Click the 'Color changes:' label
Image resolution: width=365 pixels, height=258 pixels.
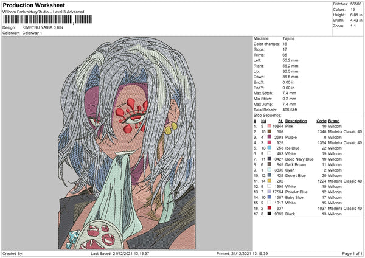pyautogui.click(x=266, y=44)
